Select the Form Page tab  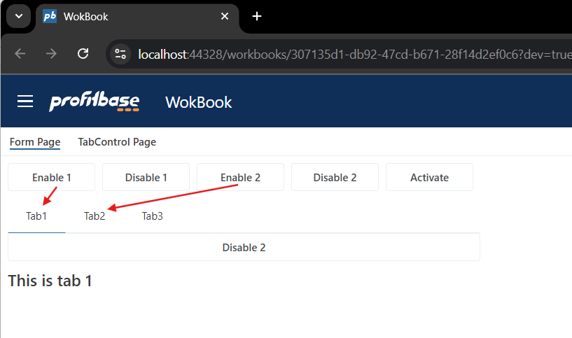pyautogui.click(x=35, y=142)
